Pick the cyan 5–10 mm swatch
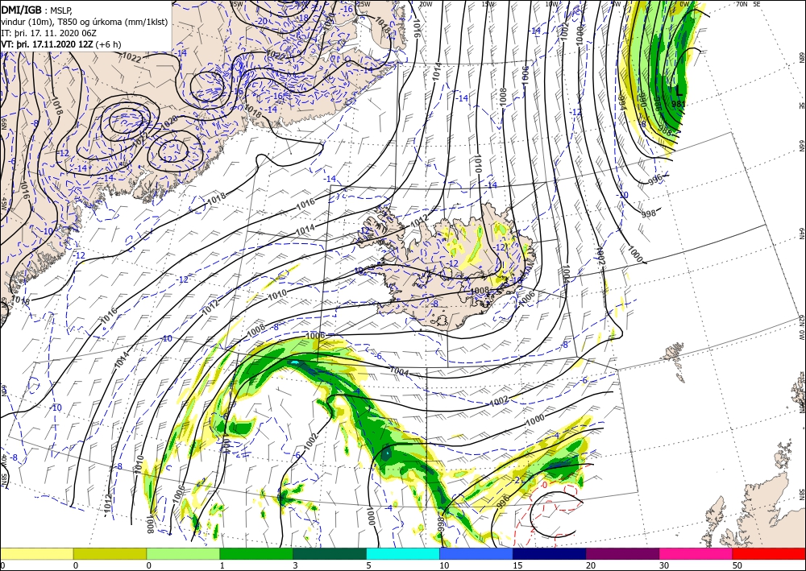This screenshot has width=806, height=571. [403, 553]
